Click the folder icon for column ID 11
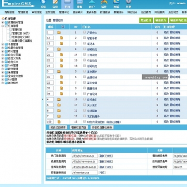Screen dimensions: 187x187 pyautogui.click(x=59, y=111)
